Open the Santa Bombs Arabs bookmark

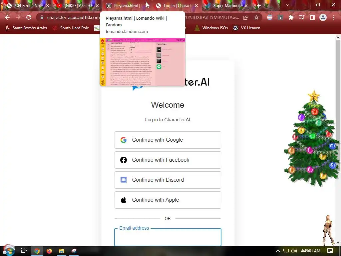click(x=26, y=28)
